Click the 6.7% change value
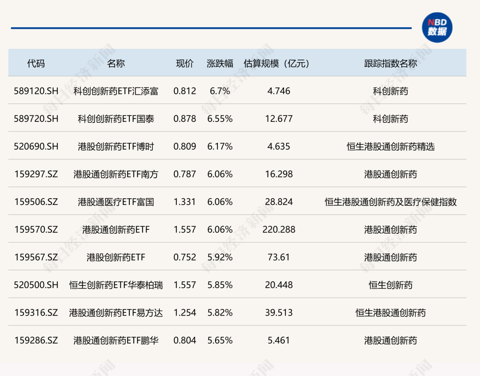 (220, 91)
